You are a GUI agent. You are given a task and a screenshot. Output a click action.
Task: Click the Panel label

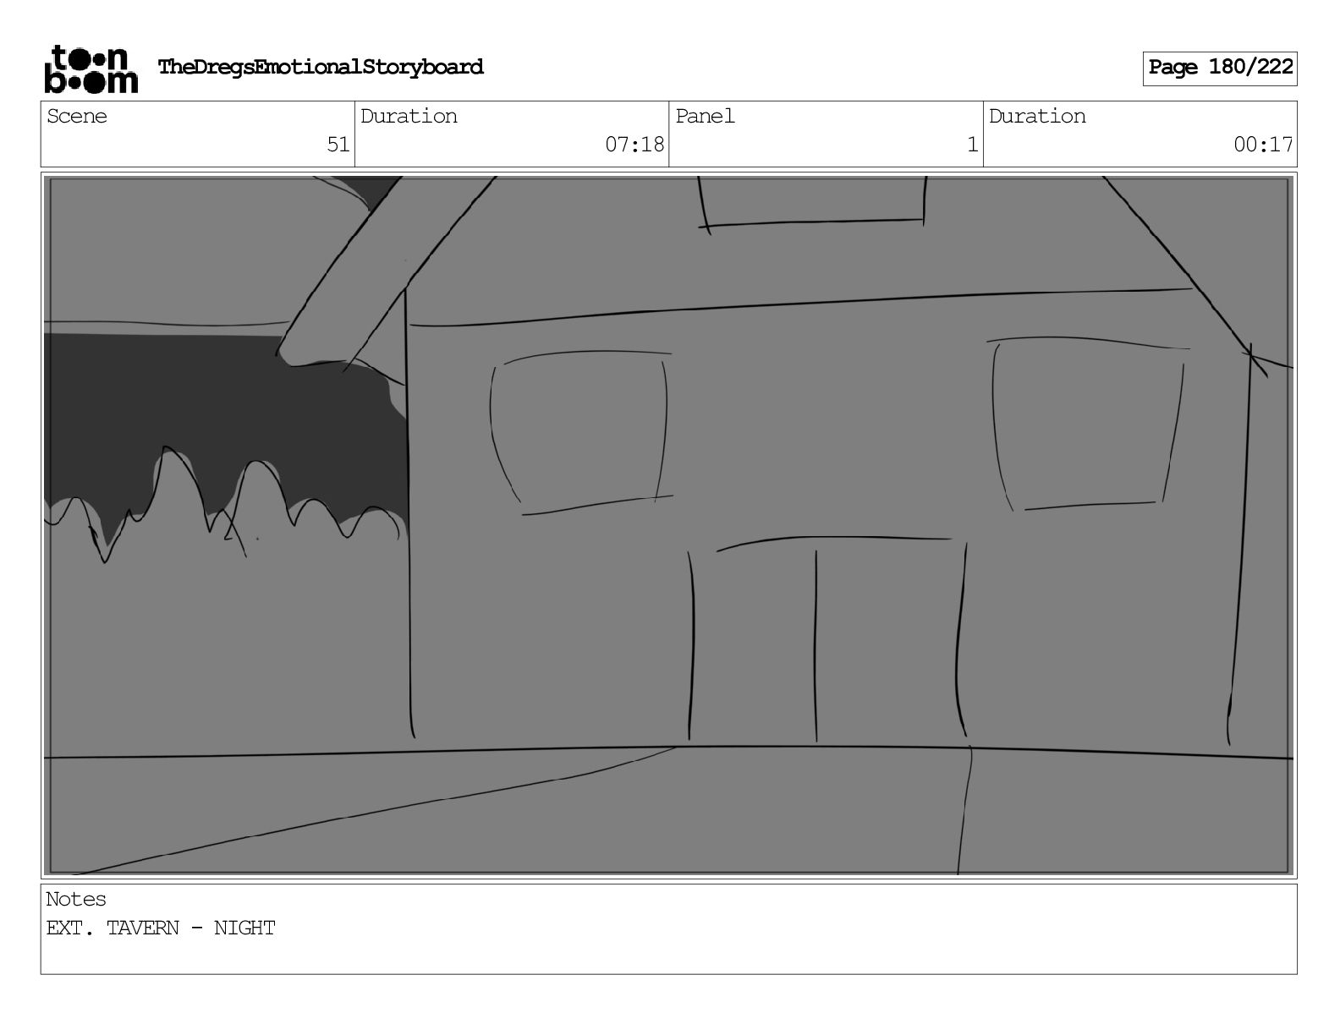click(705, 116)
